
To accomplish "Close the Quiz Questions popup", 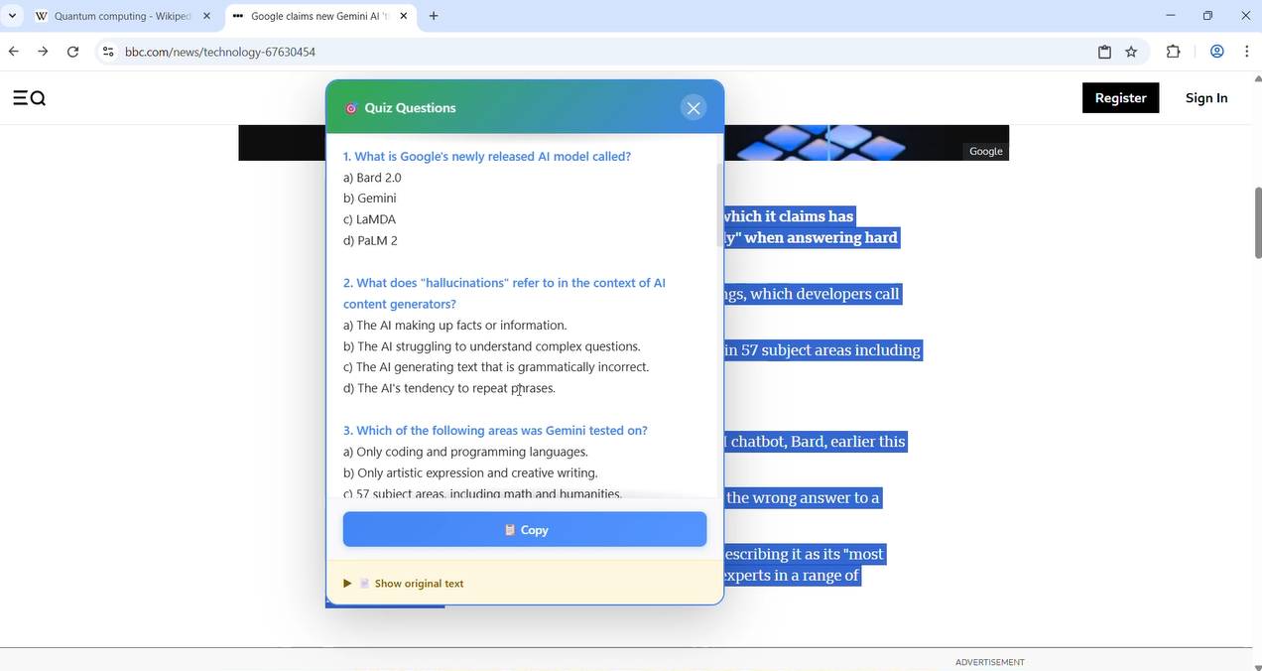I will point(694,108).
